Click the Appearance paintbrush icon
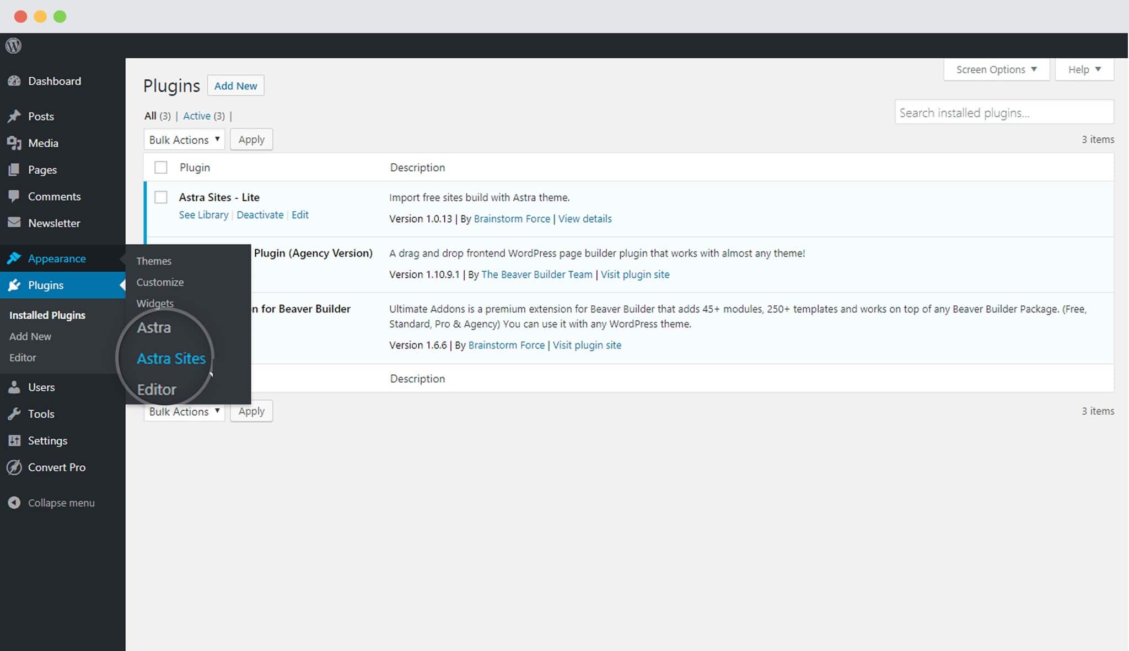This screenshot has height=651, width=1129. click(x=14, y=258)
